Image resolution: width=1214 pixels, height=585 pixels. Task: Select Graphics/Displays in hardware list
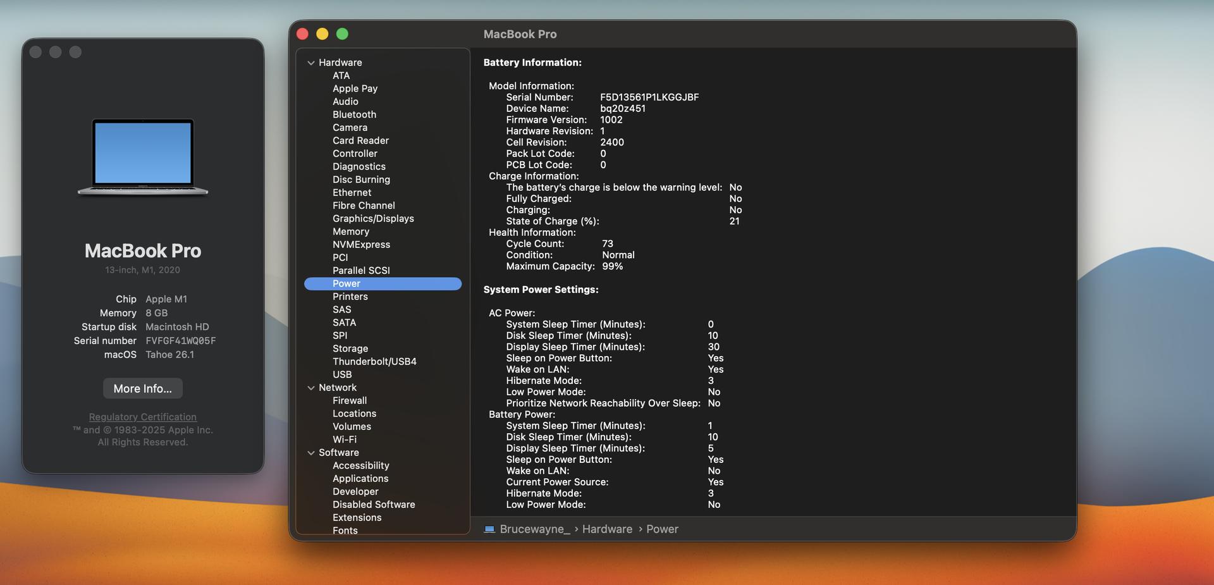tap(373, 219)
